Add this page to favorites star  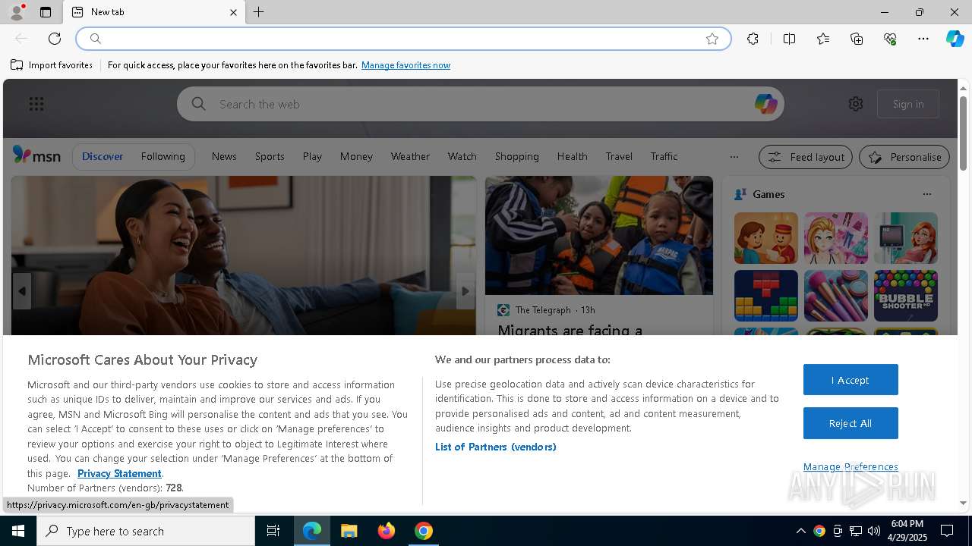(712, 39)
